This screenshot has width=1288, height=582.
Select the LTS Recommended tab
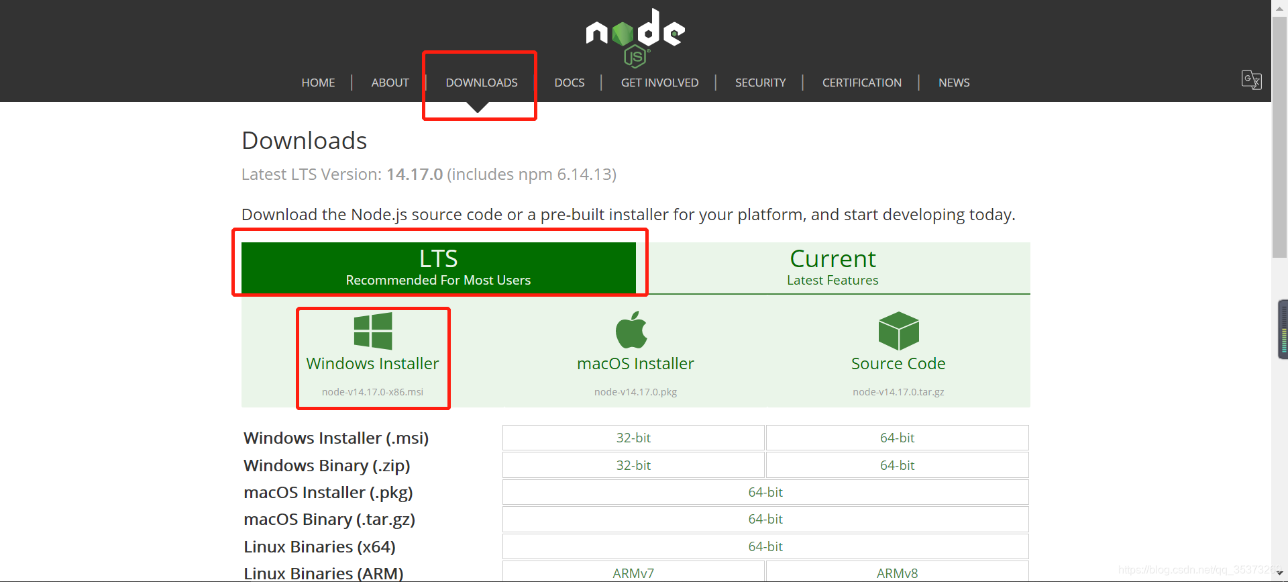point(439,268)
